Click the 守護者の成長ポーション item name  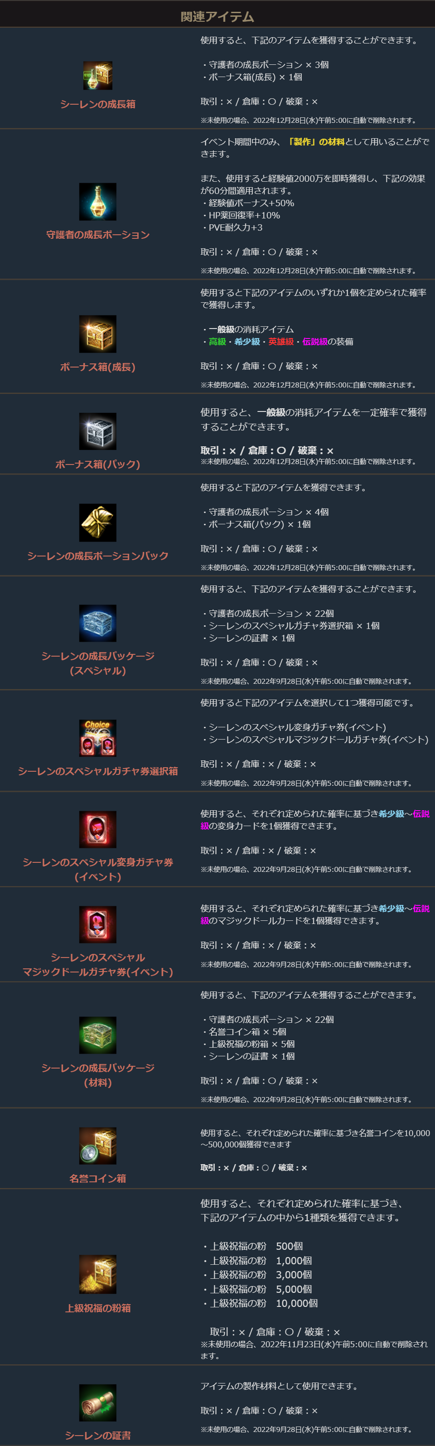coord(98,235)
